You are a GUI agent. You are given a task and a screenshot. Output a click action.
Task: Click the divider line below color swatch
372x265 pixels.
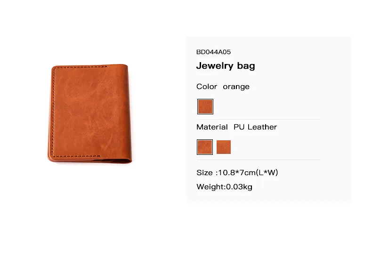[x=259, y=120]
